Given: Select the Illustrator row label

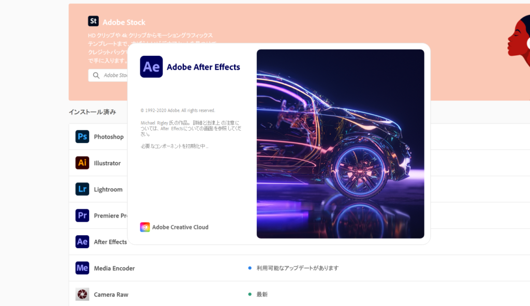Looking at the screenshot, I should tap(107, 163).
